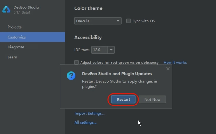Viewport: 216px width, 134px height.
Task: Click the Accessibility heading
Action: pyautogui.click(x=88, y=37)
